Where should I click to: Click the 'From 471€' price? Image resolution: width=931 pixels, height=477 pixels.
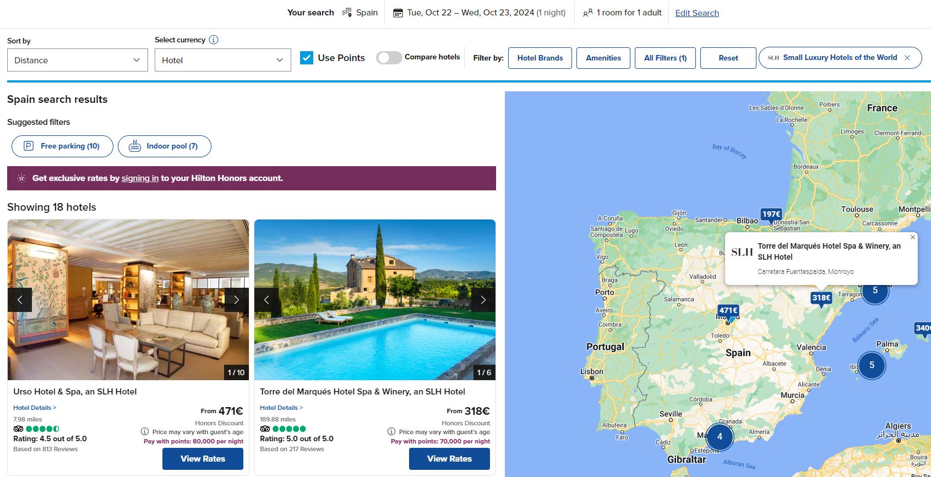[x=222, y=411]
